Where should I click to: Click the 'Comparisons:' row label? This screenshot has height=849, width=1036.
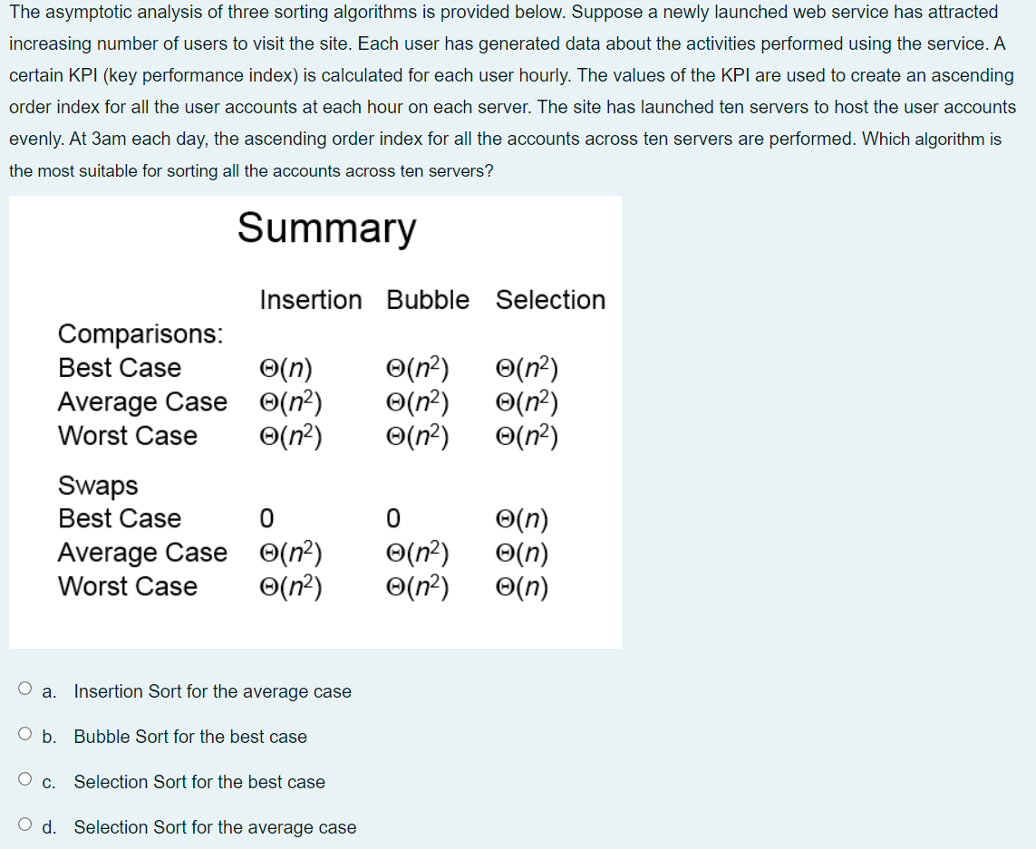140,333
